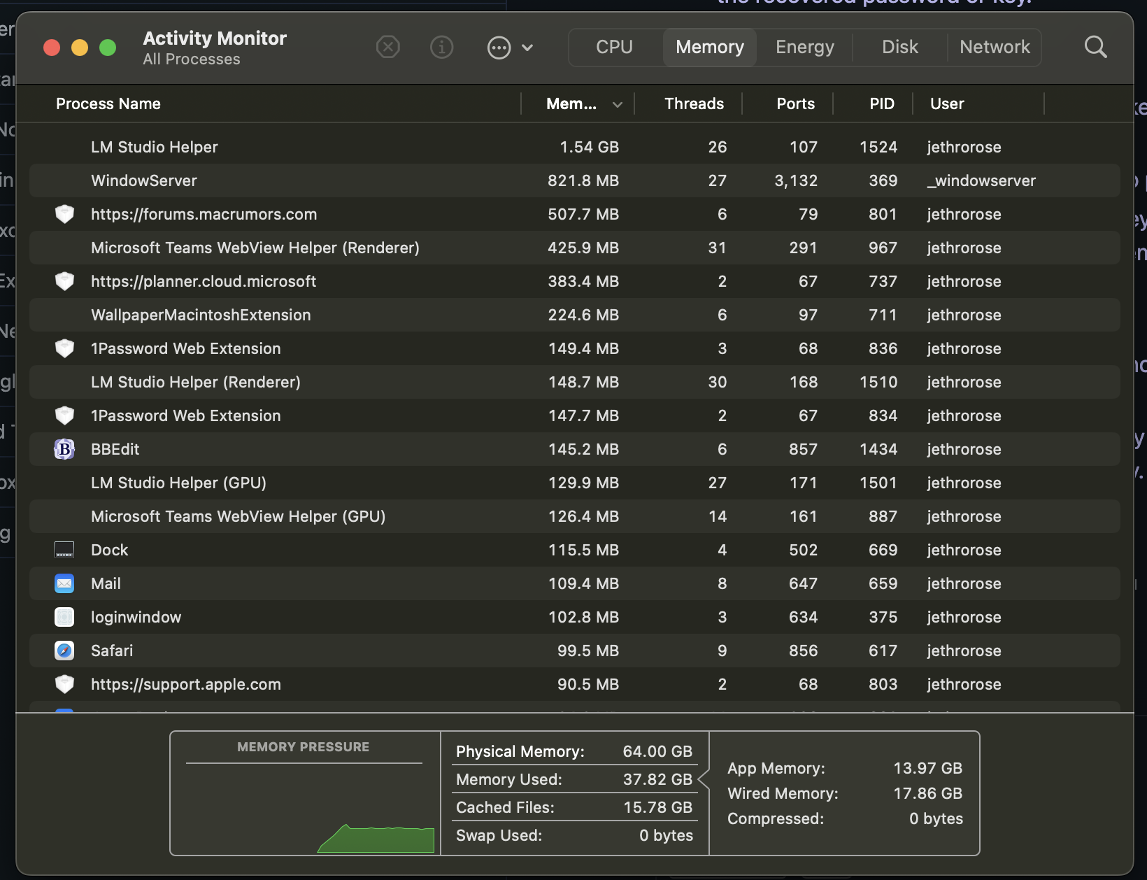This screenshot has width=1147, height=880.
Task: Click the shield icon next to forums.macrumors.com
Action: [64, 214]
